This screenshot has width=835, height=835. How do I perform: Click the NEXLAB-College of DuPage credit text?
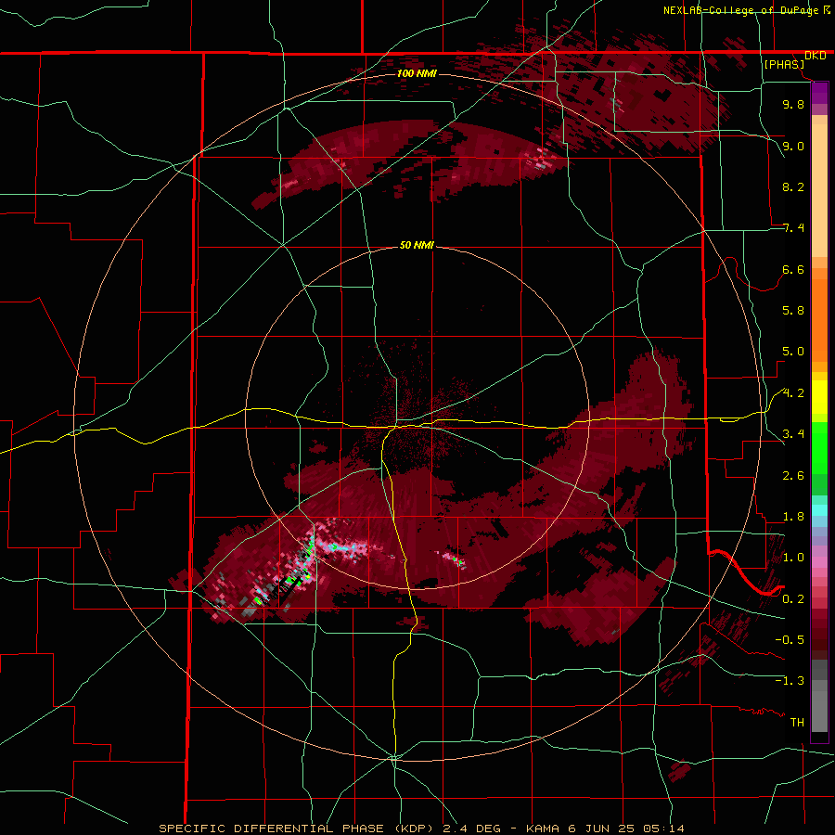(742, 10)
